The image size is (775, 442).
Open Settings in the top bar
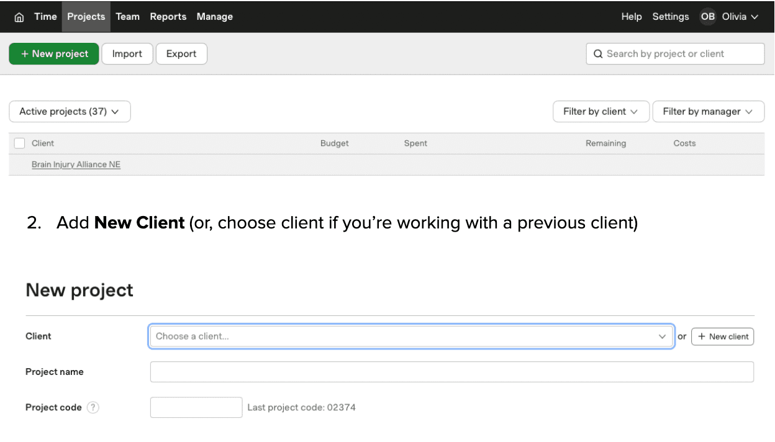tap(671, 17)
